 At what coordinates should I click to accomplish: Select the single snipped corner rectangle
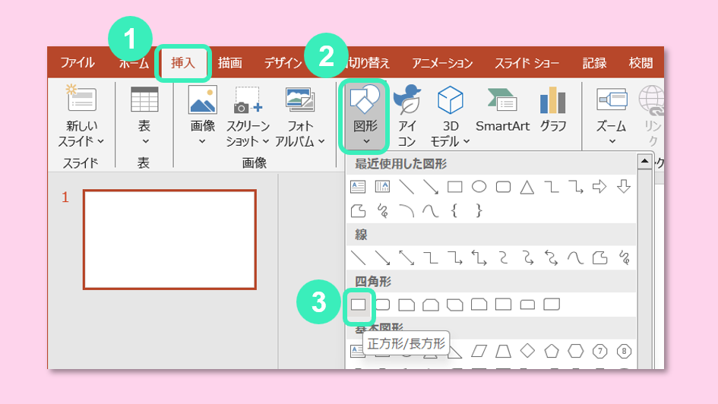(406, 305)
